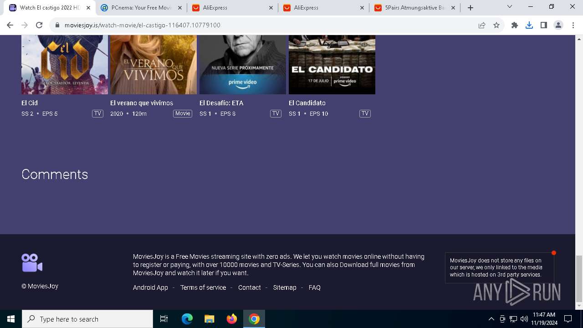Launch Firefox from taskbar
This screenshot has width=583, height=328.
[x=232, y=319]
